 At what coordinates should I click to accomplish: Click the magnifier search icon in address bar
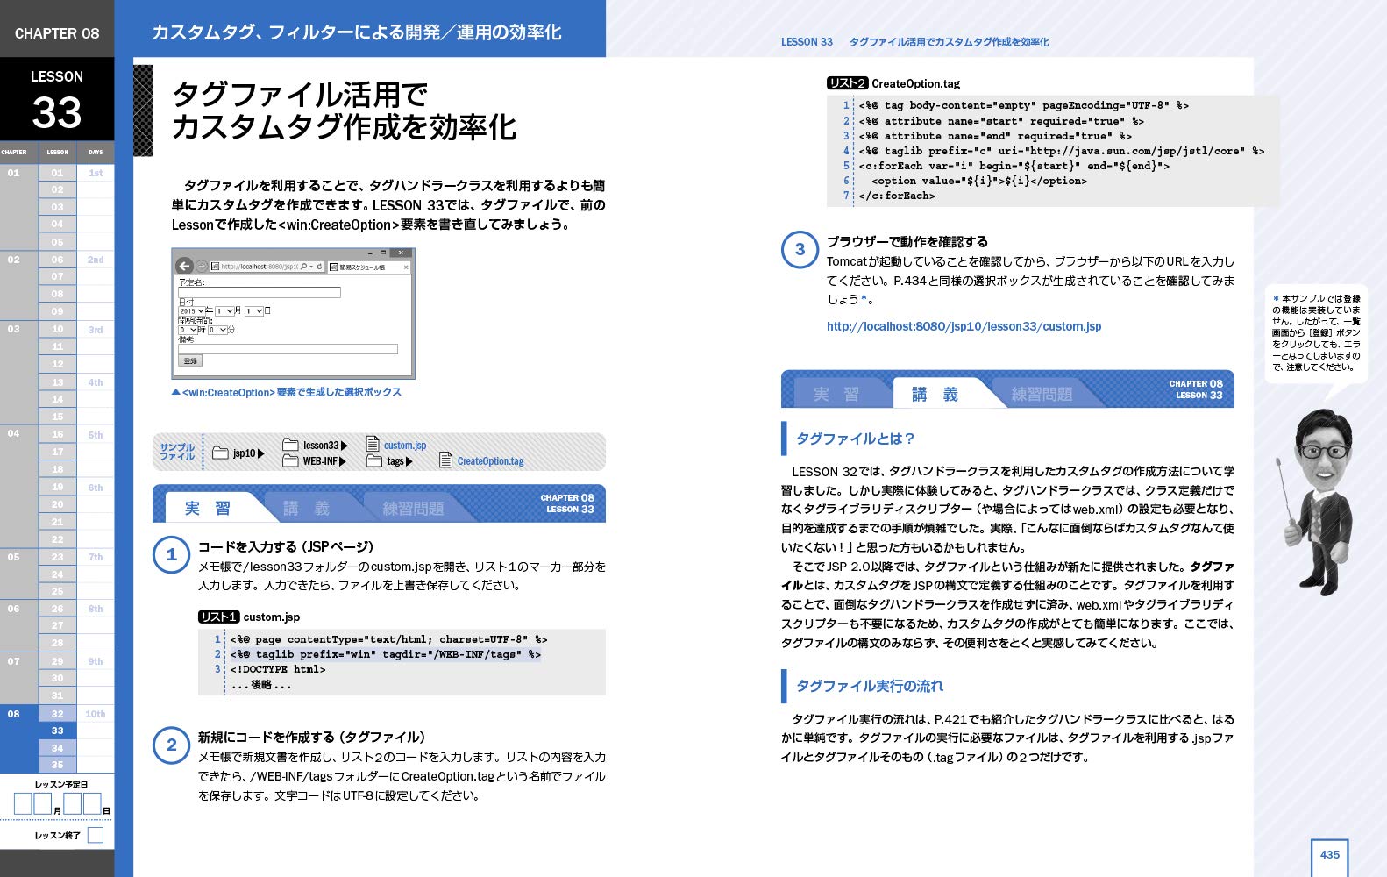tap(303, 266)
